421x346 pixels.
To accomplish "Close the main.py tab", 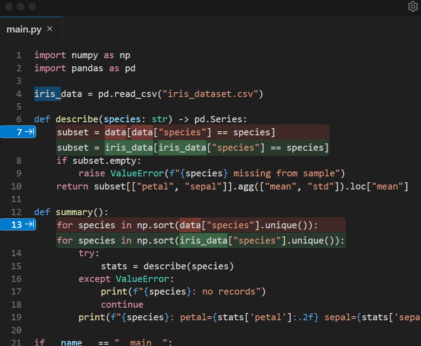I will point(50,29).
